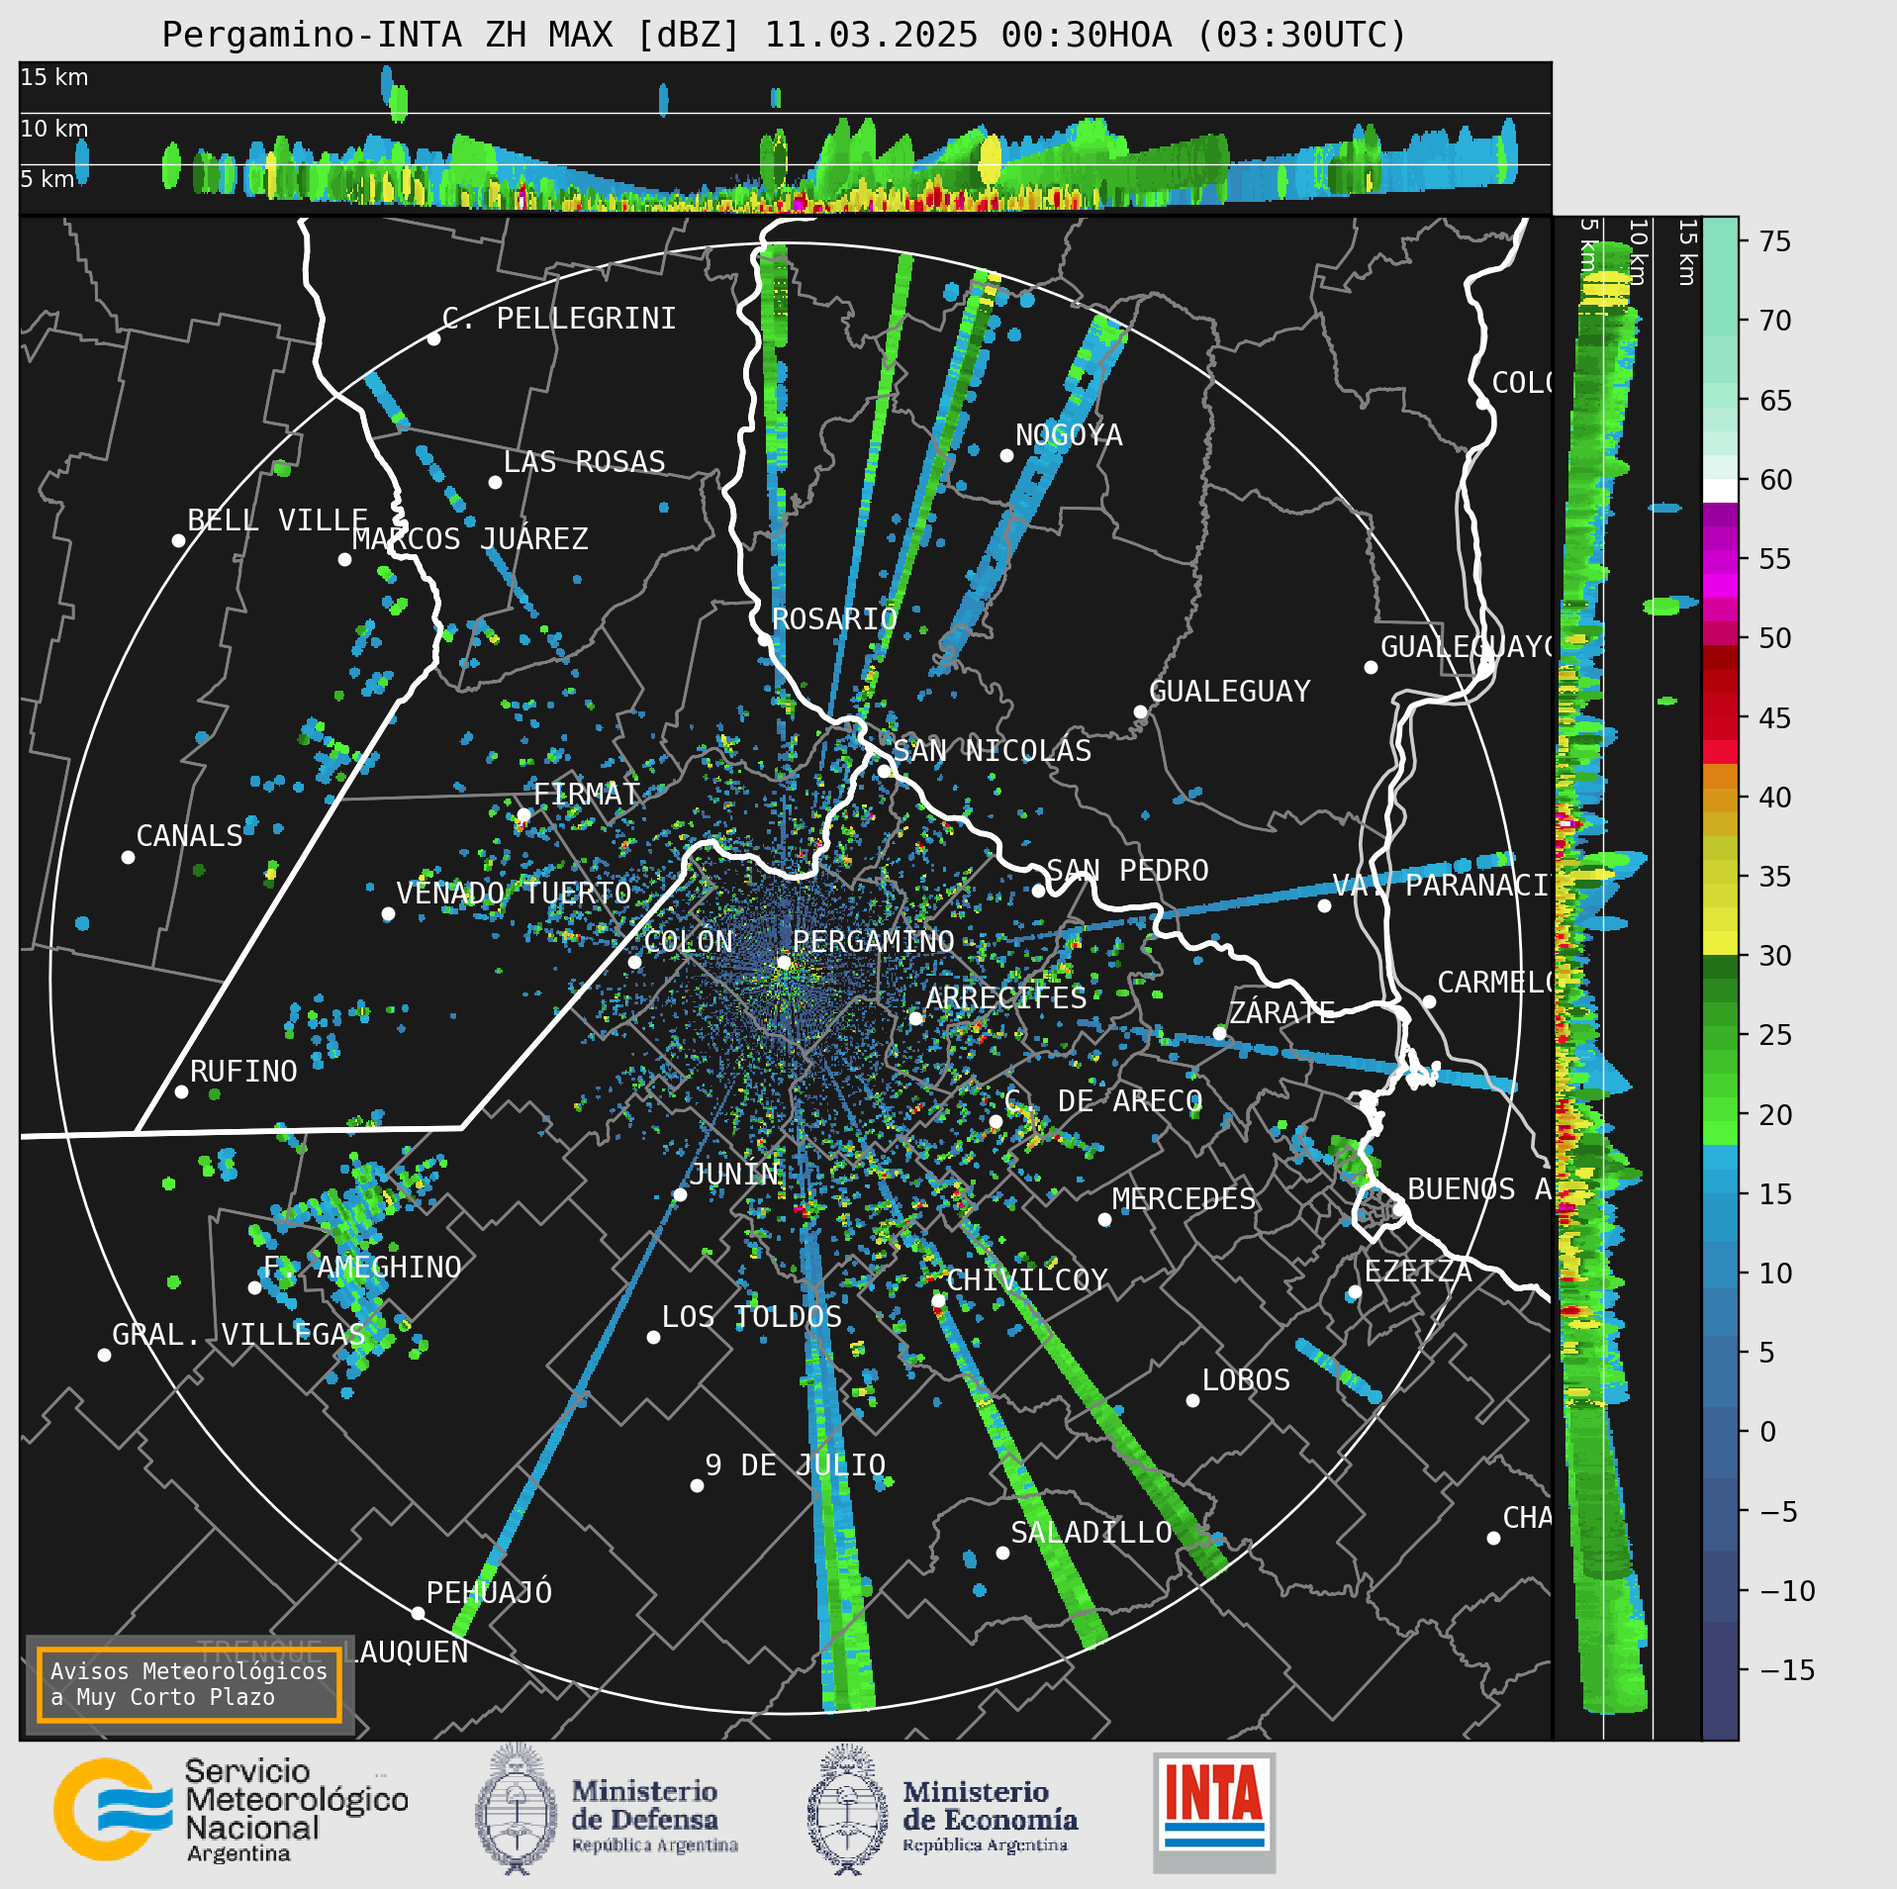Click the Pehuajó city marker
Image resolution: width=1897 pixels, height=1889 pixels.
pos(418,1614)
